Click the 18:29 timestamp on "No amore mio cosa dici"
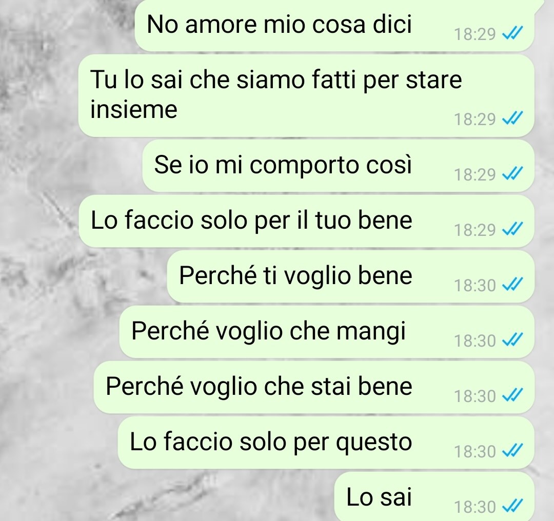Image resolution: width=554 pixels, height=521 pixels. click(x=475, y=34)
